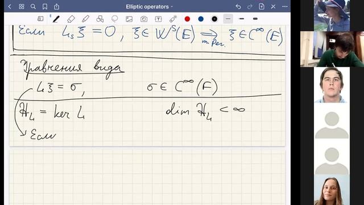This screenshot has height=205, width=364.
Task: Insert an image with the picture tool
Action: pyautogui.click(x=129, y=19)
